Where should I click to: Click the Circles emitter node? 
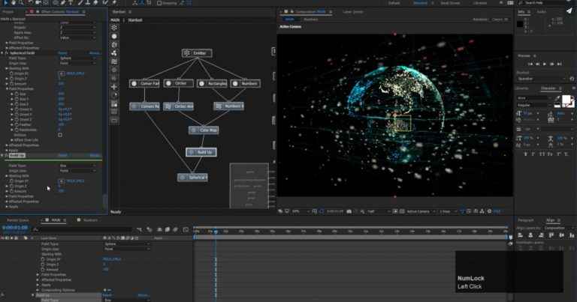pyautogui.click(x=179, y=83)
